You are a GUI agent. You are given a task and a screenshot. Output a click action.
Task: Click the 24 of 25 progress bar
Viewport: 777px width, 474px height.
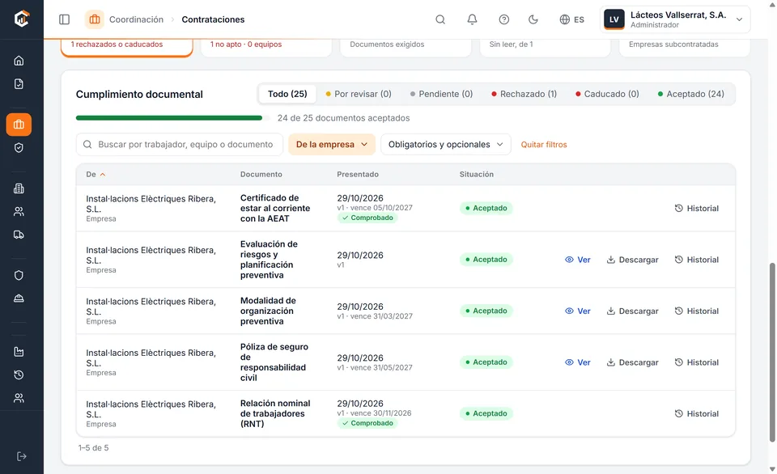click(x=173, y=118)
